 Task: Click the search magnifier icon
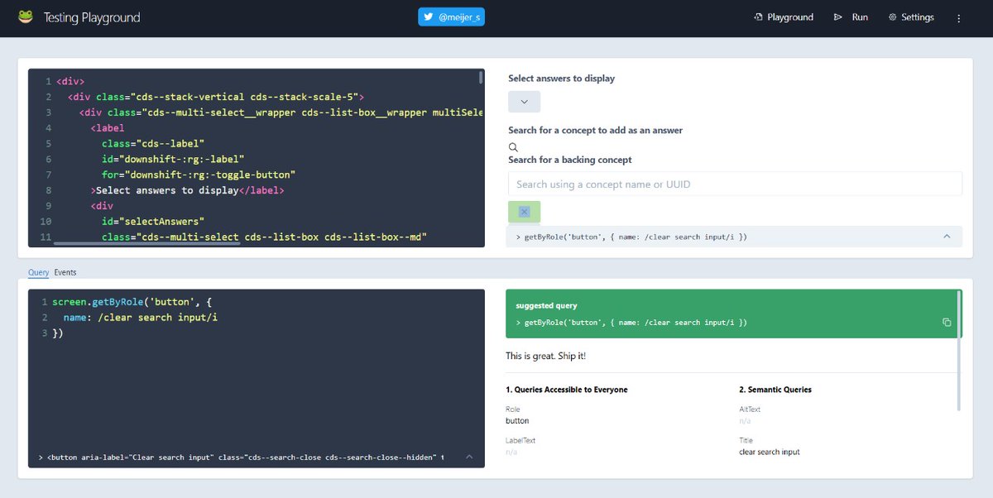[513, 146]
